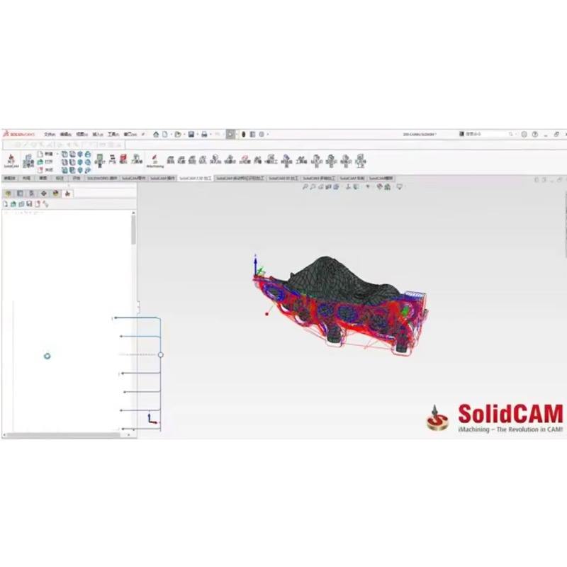Open the 工具 (Tools) menu
The height and width of the screenshot is (567, 567).
[x=113, y=135]
